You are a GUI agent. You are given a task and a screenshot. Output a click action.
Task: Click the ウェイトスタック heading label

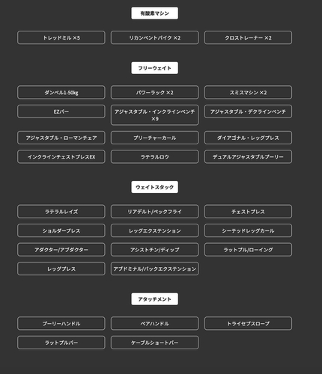coord(154,187)
